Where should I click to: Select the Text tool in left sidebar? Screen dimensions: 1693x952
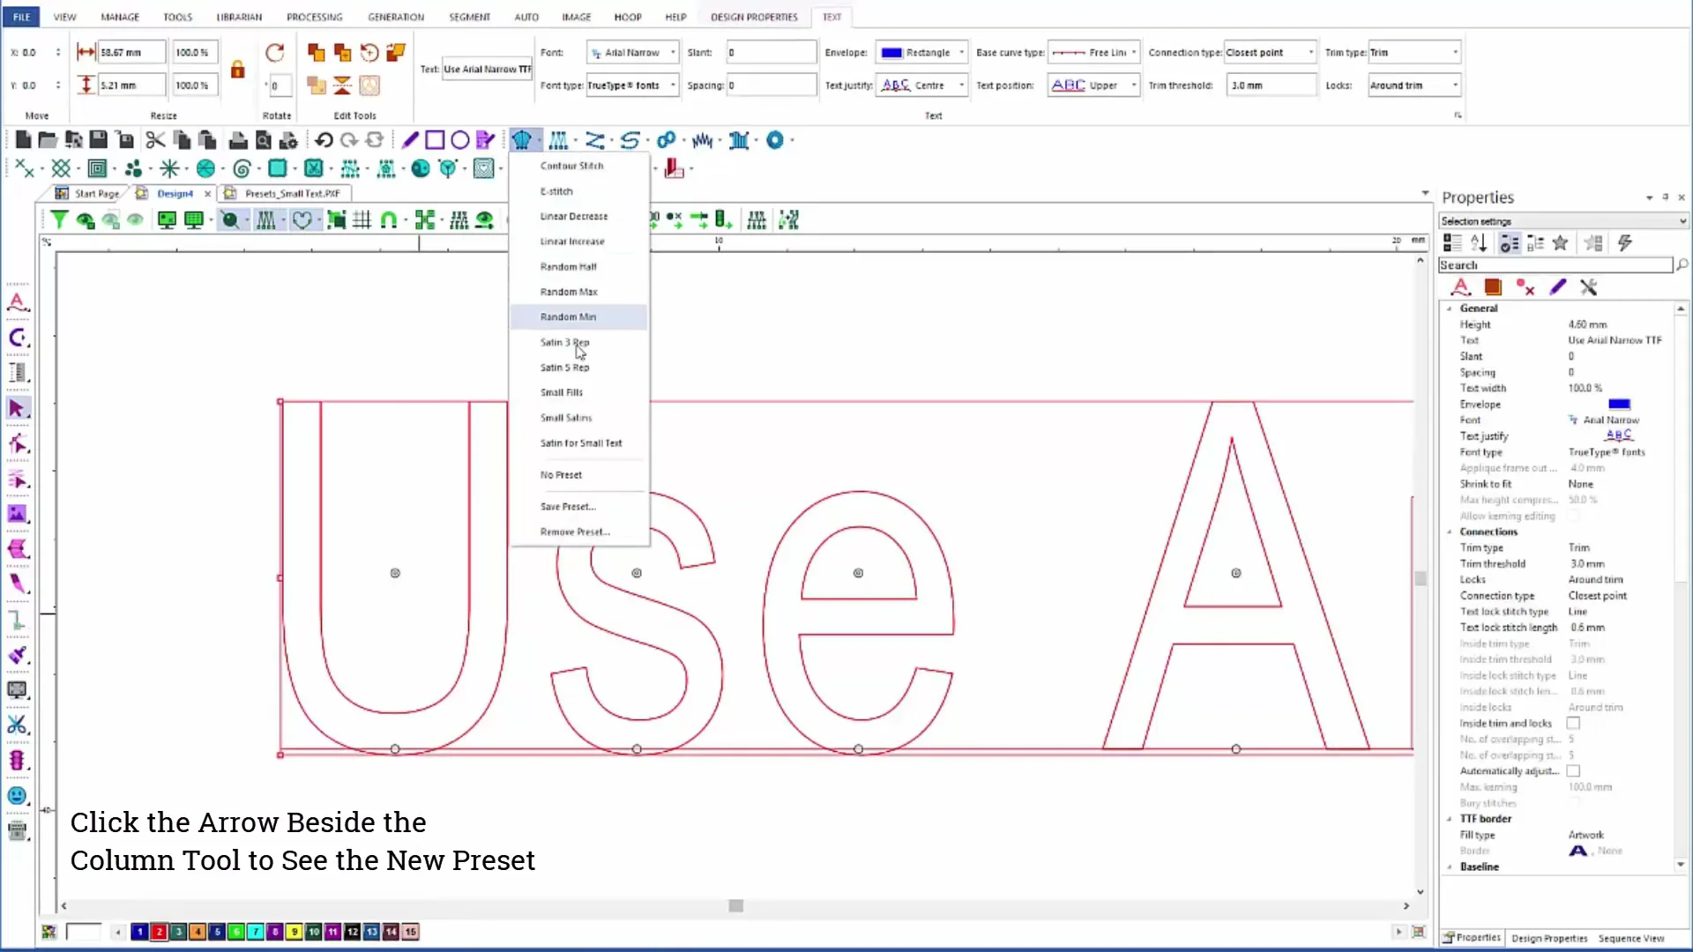click(17, 302)
